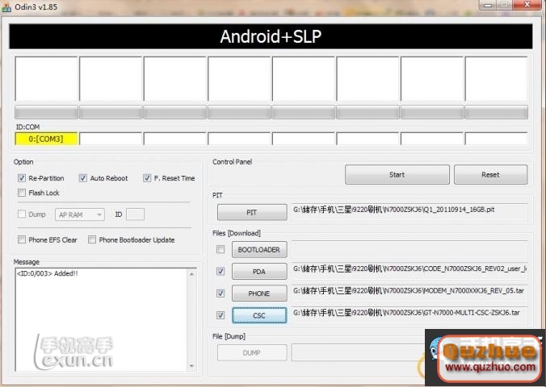The height and width of the screenshot is (387, 546).
Task: Tick the Phone EFS Clear checkbox
Action: (22, 239)
